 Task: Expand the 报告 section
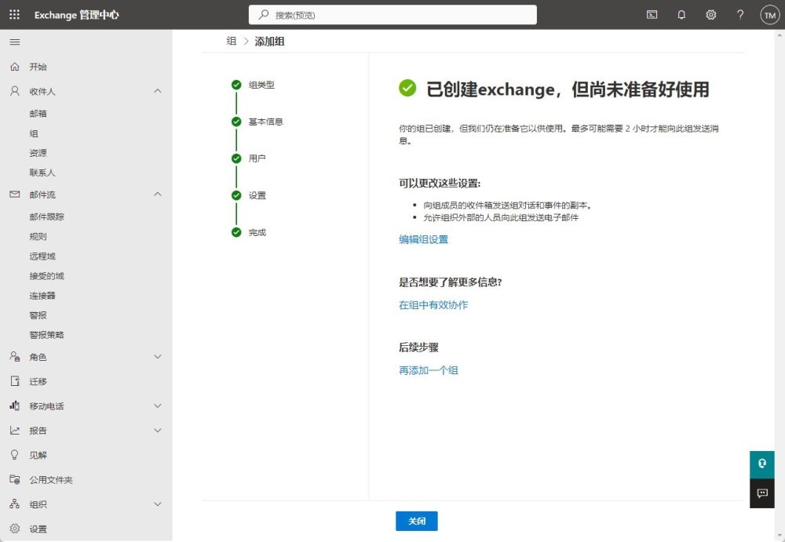(x=157, y=431)
